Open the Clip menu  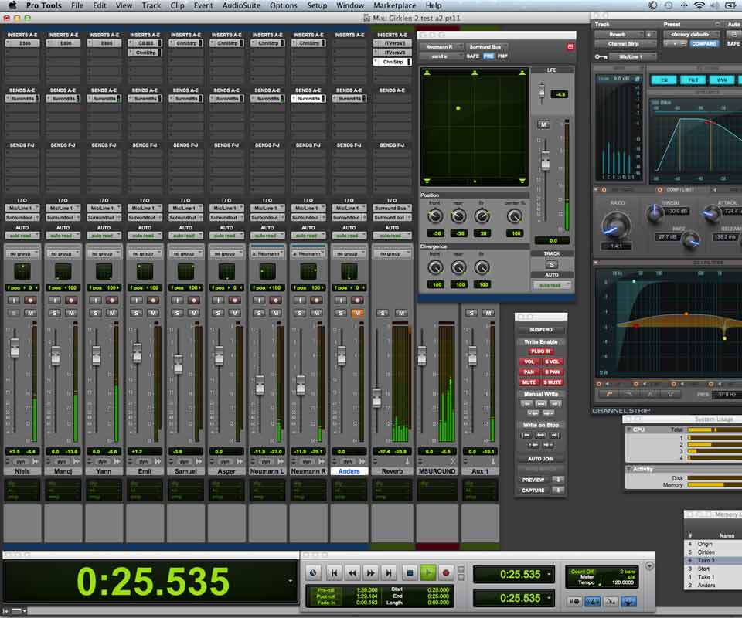click(178, 5)
